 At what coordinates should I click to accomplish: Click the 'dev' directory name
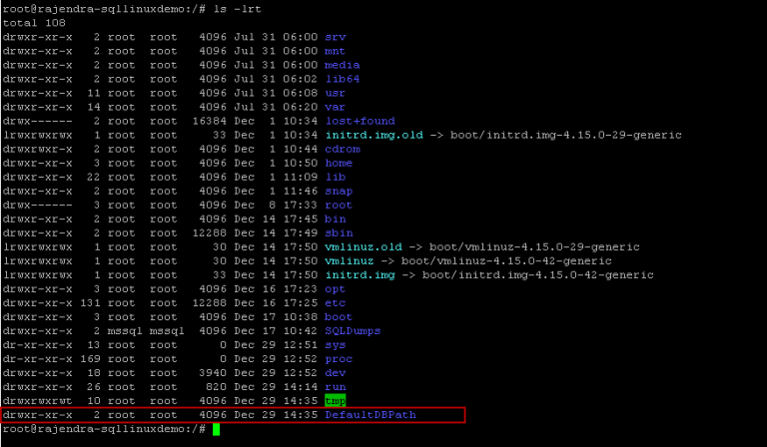point(336,373)
